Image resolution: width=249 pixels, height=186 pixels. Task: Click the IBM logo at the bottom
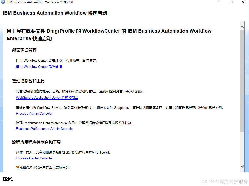point(8,179)
